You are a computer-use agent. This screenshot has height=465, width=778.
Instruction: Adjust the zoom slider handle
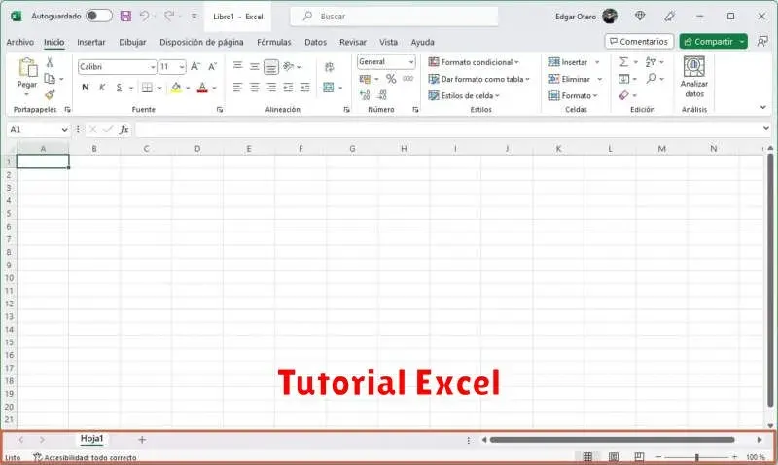[697, 457]
